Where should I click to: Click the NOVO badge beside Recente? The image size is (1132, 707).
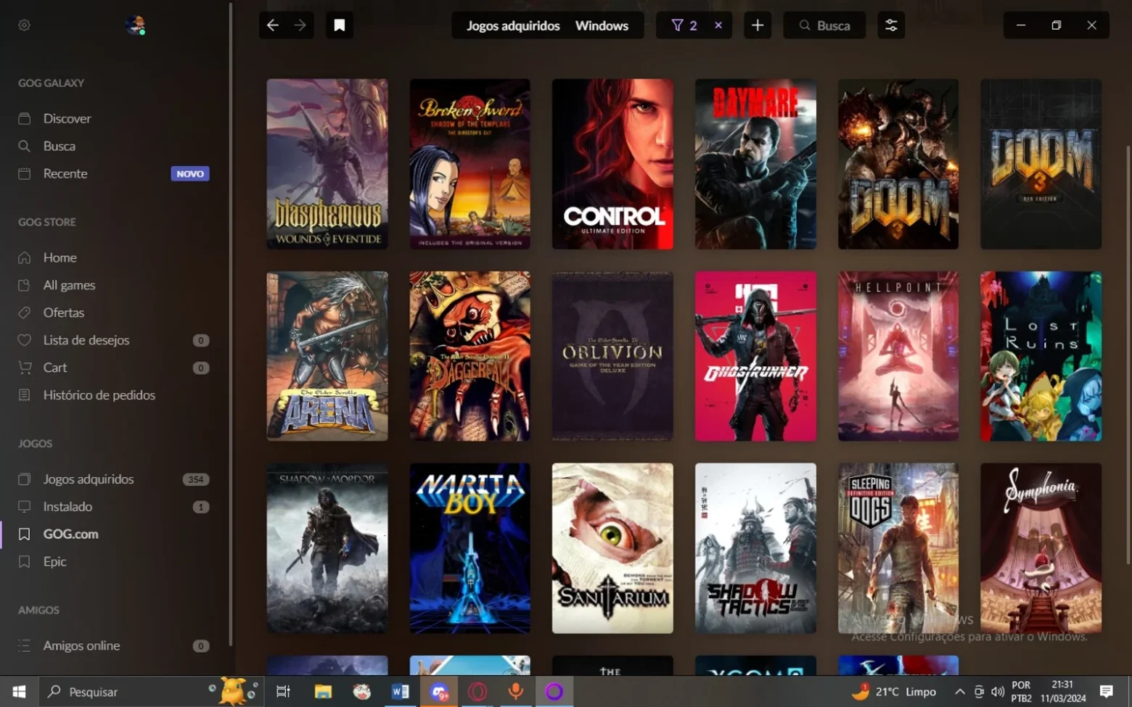point(190,174)
